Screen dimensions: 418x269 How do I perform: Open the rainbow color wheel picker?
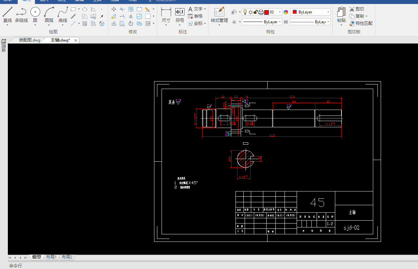point(286,12)
